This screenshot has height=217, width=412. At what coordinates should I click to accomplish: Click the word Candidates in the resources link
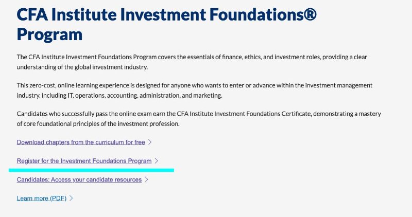(33, 179)
